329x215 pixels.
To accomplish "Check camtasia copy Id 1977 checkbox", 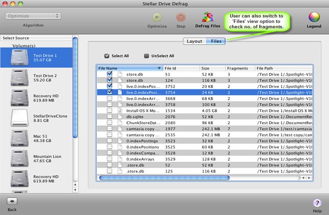I will click(110, 129).
